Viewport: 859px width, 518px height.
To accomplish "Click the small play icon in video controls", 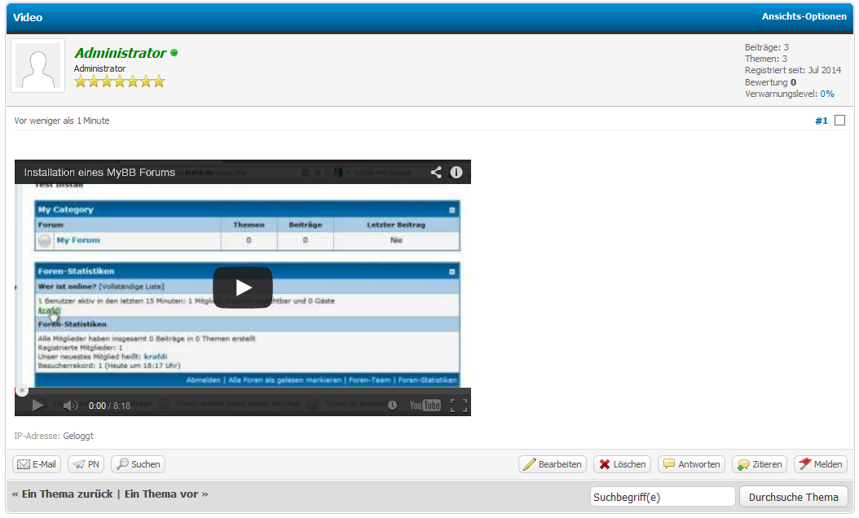I will (x=37, y=406).
